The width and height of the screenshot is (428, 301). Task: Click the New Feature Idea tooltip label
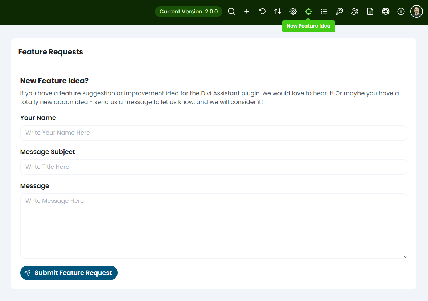308,26
